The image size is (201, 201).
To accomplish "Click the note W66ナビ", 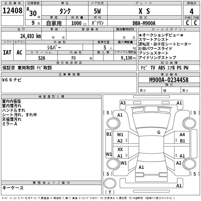I will point(12,80).
